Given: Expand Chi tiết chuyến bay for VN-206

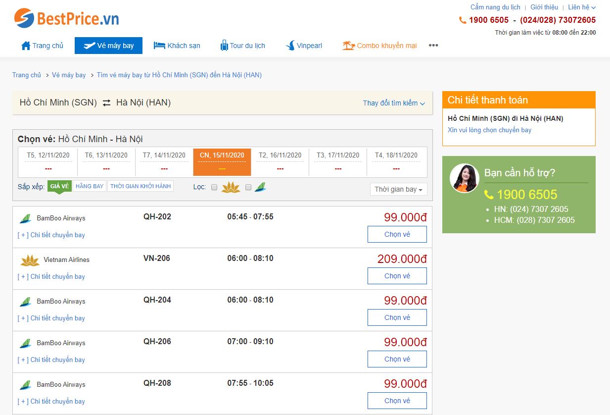Looking at the screenshot, I should click(x=51, y=277).
